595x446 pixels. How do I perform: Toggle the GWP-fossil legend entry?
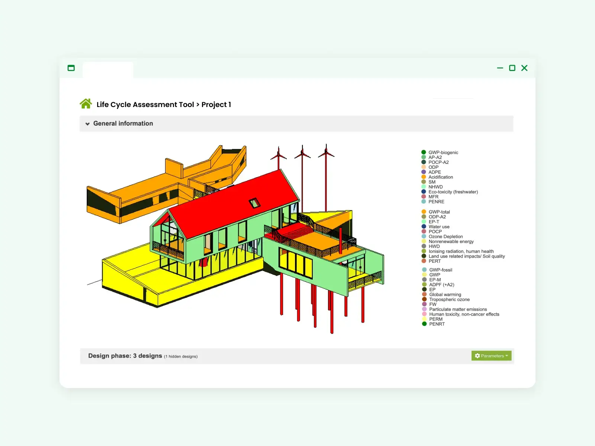click(x=440, y=270)
